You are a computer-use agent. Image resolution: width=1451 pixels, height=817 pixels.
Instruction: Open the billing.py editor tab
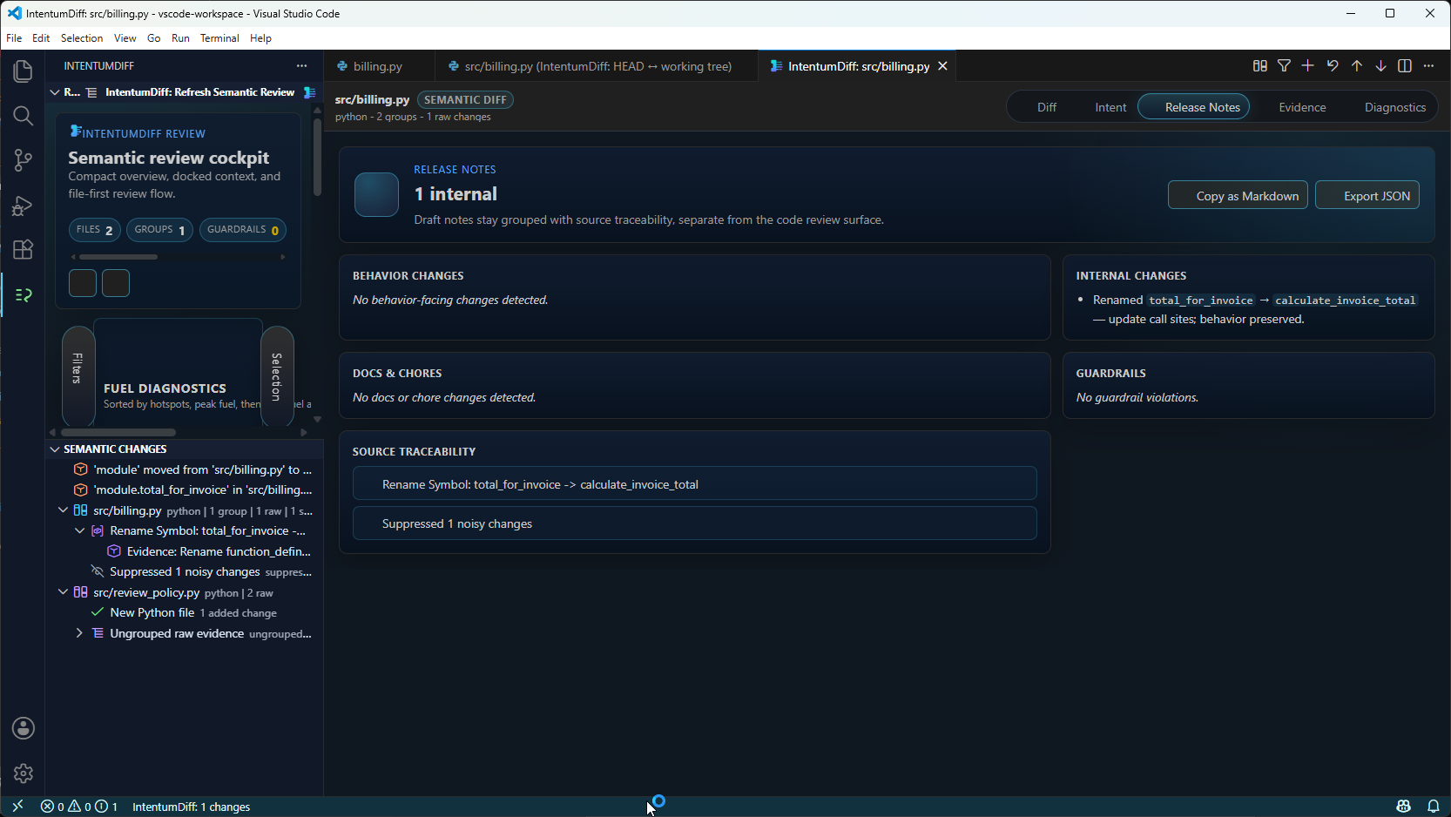click(x=377, y=66)
